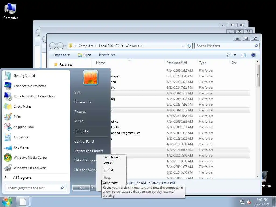Open VM1 user folder link
The width and height of the screenshot is (276, 207).
[x=77, y=93]
